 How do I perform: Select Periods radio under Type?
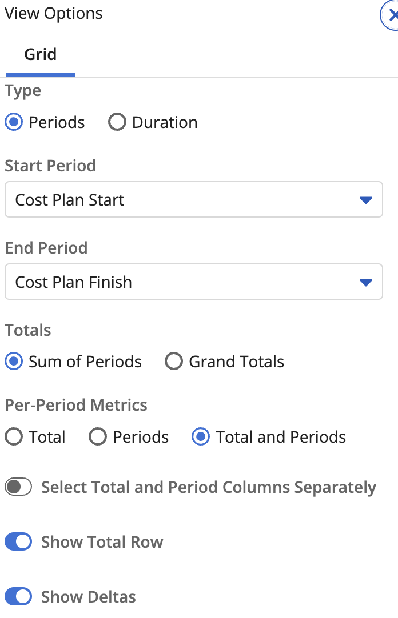[x=14, y=122]
